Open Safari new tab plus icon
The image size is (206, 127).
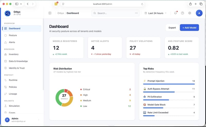click(196, 4)
